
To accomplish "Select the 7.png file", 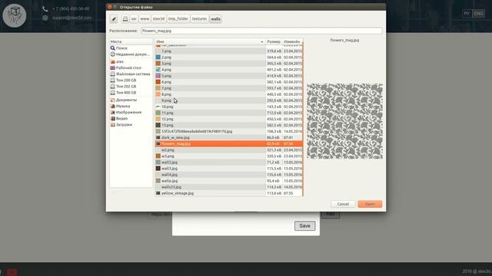I will pos(228,88).
